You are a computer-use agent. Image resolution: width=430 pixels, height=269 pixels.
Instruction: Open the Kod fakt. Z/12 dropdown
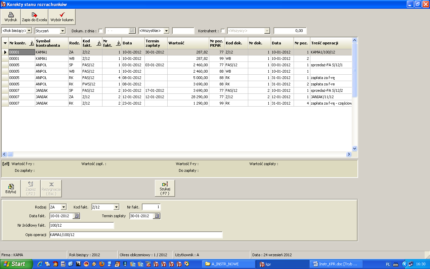117,207
